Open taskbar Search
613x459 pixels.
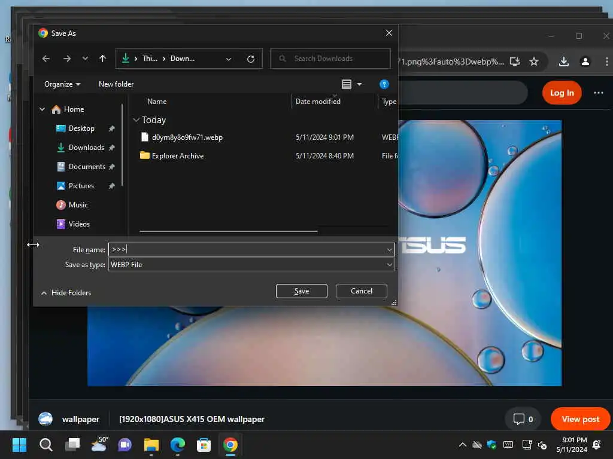click(45, 445)
